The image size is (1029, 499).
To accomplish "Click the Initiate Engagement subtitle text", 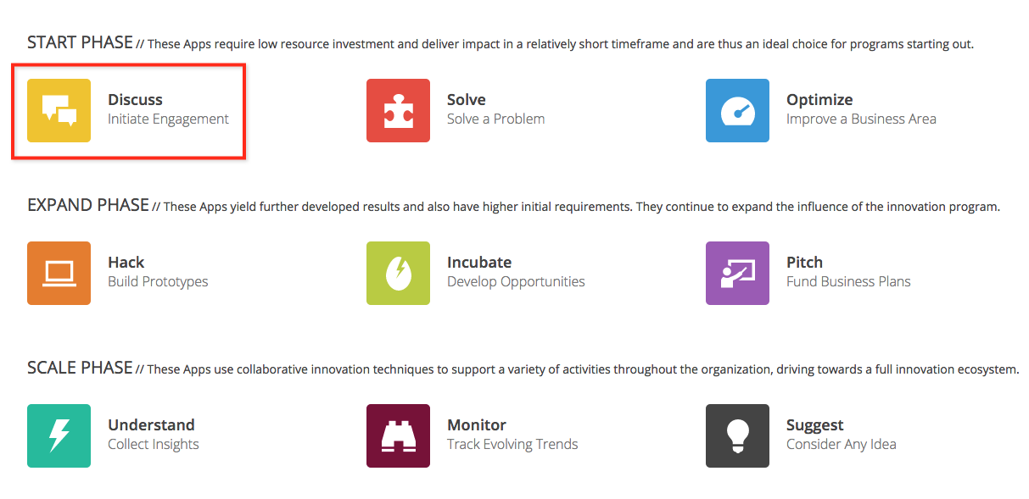I will pyautogui.click(x=168, y=119).
